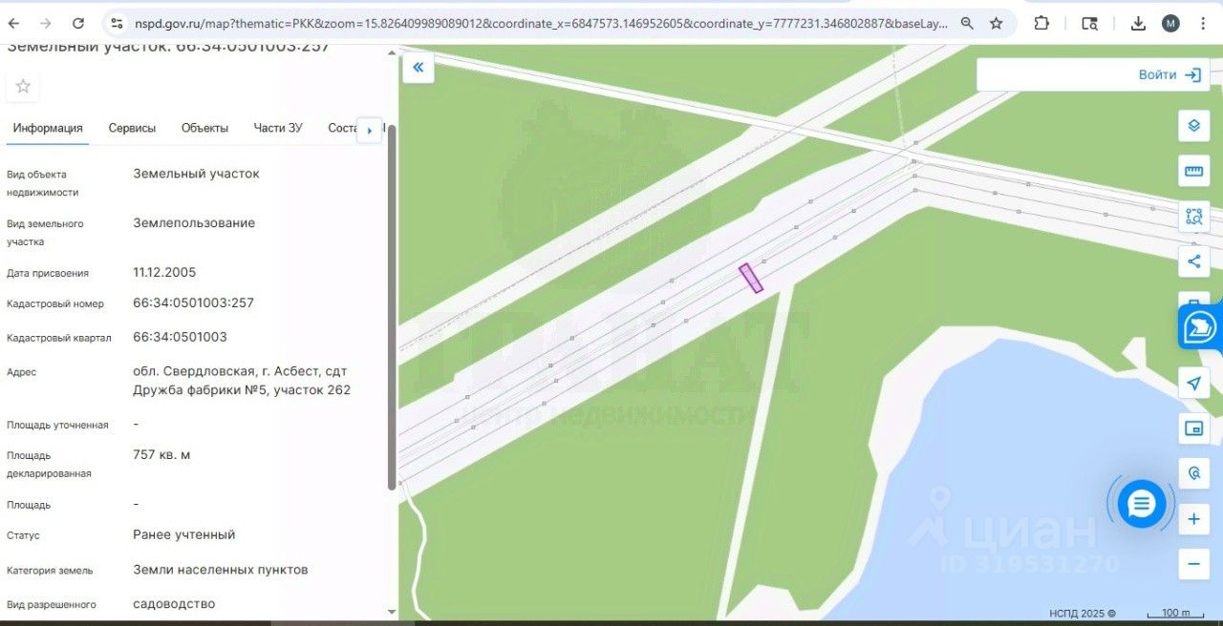Click the share map icon
Screen dimensions: 1223x626
pos(1193,261)
